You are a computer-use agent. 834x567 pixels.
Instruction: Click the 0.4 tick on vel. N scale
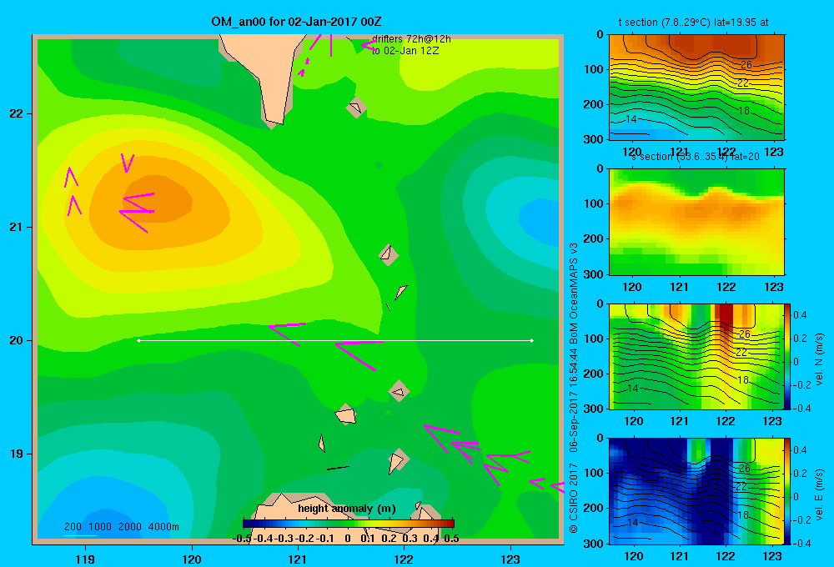click(x=800, y=315)
